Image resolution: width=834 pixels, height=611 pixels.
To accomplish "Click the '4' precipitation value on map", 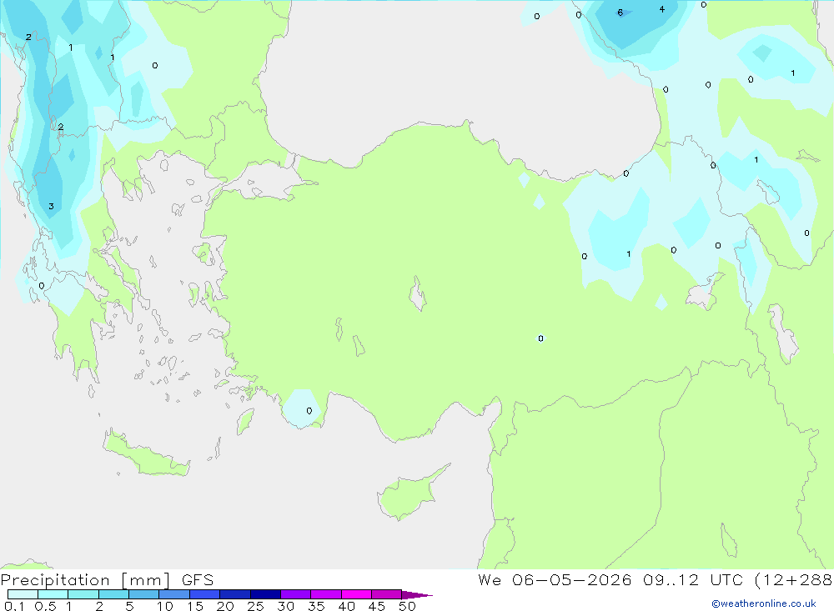I will click(x=661, y=9).
